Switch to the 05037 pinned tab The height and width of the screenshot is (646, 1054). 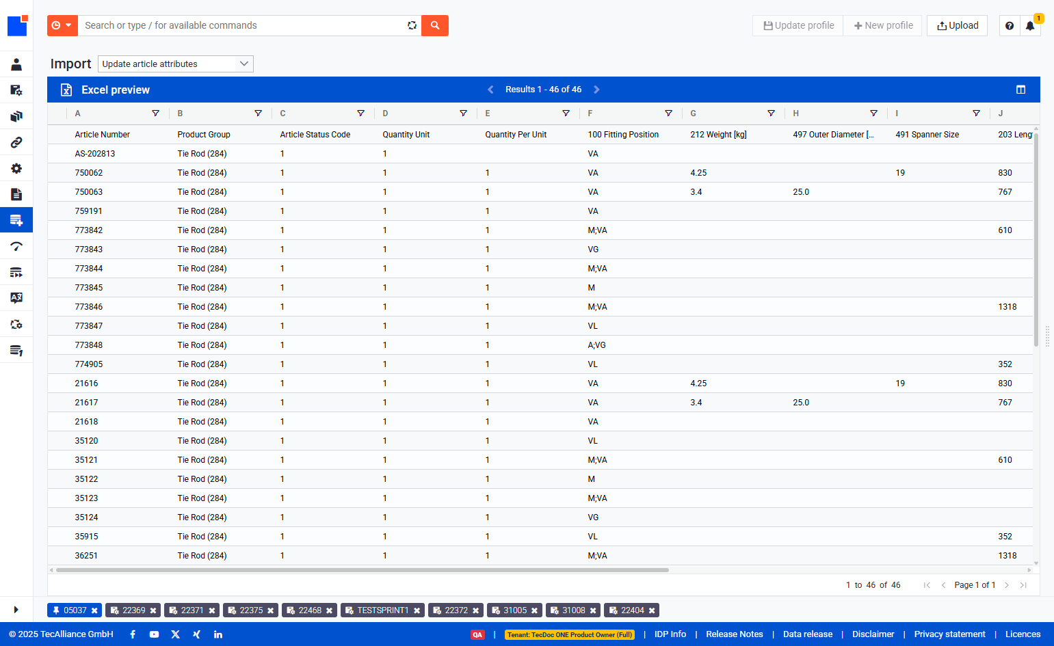[75, 610]
